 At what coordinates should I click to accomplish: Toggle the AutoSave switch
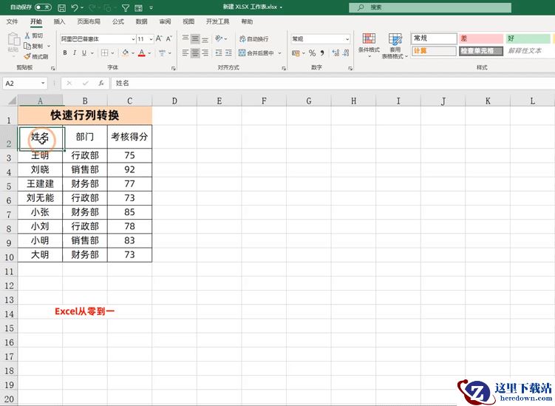coord(43,7)
